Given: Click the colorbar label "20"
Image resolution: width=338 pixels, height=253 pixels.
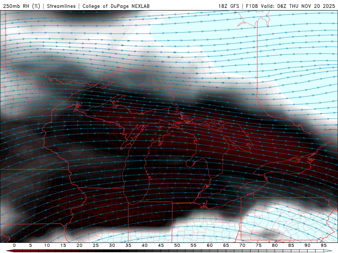Looking at the screenshot, I should (x=79, y=245).
